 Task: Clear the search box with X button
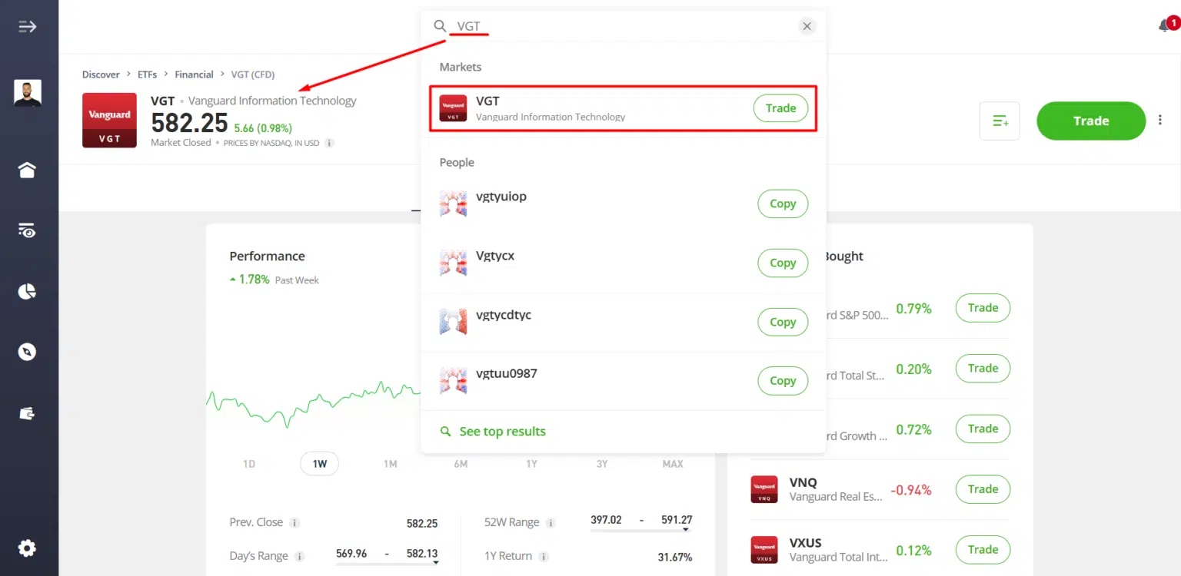point(807,26)
